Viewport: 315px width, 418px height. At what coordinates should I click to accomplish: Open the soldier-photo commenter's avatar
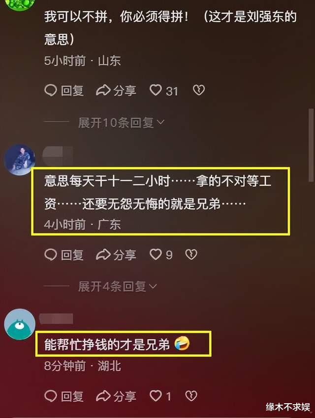click(x=20, y=160)
